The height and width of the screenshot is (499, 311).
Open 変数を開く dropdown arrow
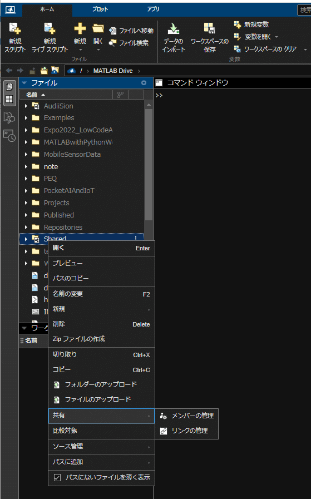click(277, 37)
